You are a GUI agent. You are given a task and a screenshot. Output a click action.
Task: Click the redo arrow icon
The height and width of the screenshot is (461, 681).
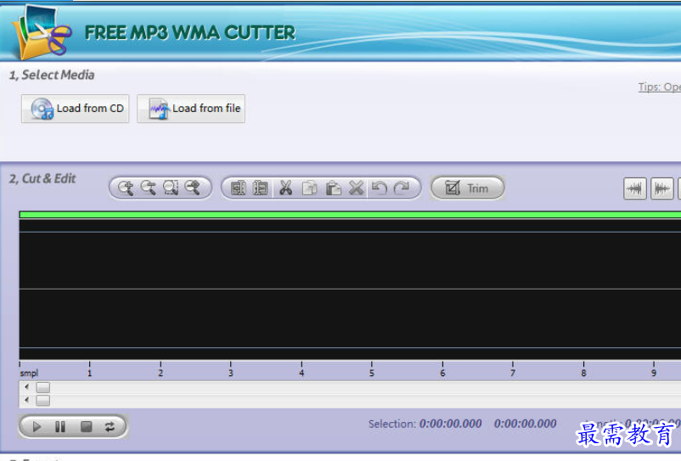402,188
